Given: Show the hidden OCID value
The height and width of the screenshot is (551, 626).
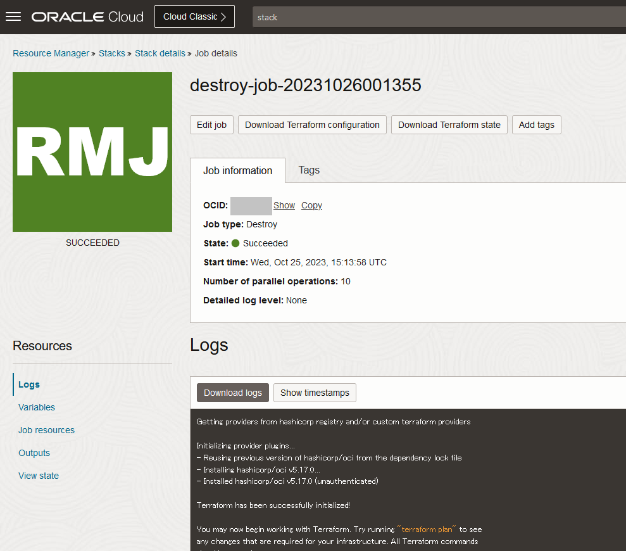Looking at the screenshot, I should click(x=284, y=205).
